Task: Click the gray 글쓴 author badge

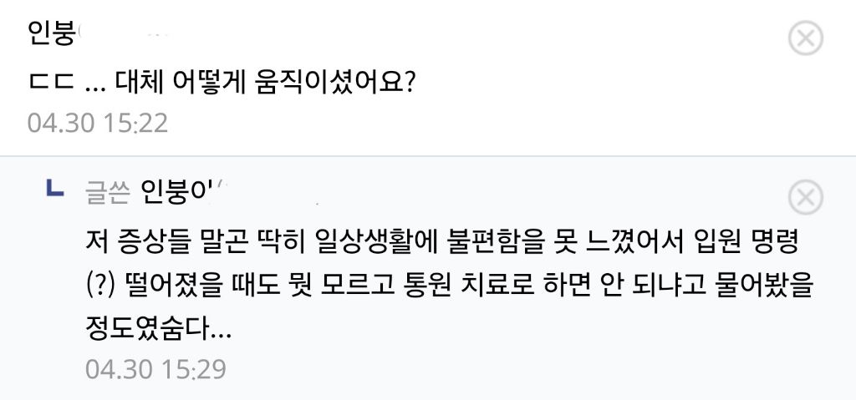Action: coord(107,193)
